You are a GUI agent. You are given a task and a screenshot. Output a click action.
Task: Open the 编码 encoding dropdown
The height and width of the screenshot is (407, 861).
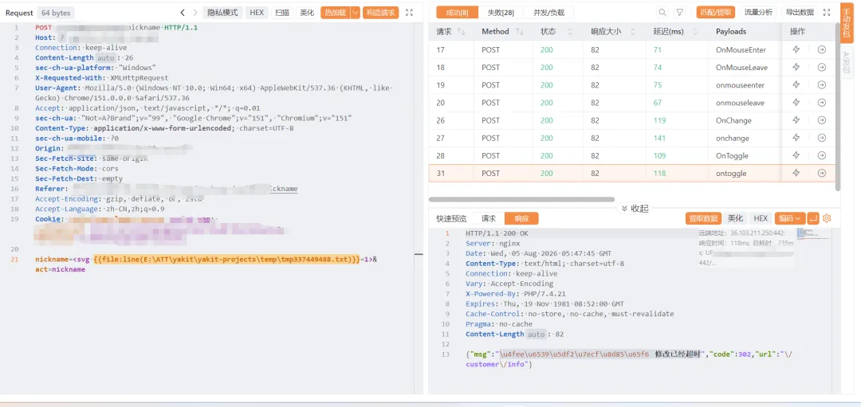point(790,218)
